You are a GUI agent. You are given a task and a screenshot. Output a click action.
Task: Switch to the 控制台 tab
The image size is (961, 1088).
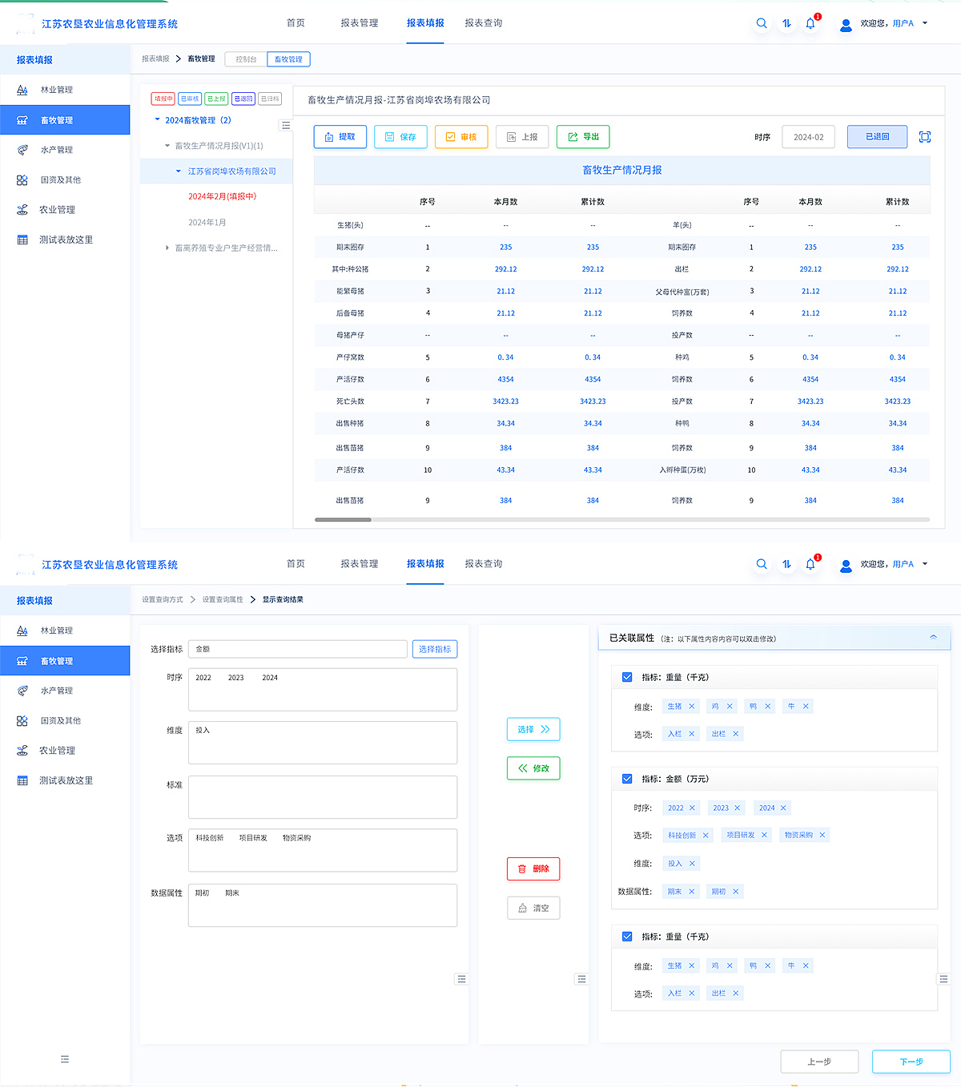(246, 59)
